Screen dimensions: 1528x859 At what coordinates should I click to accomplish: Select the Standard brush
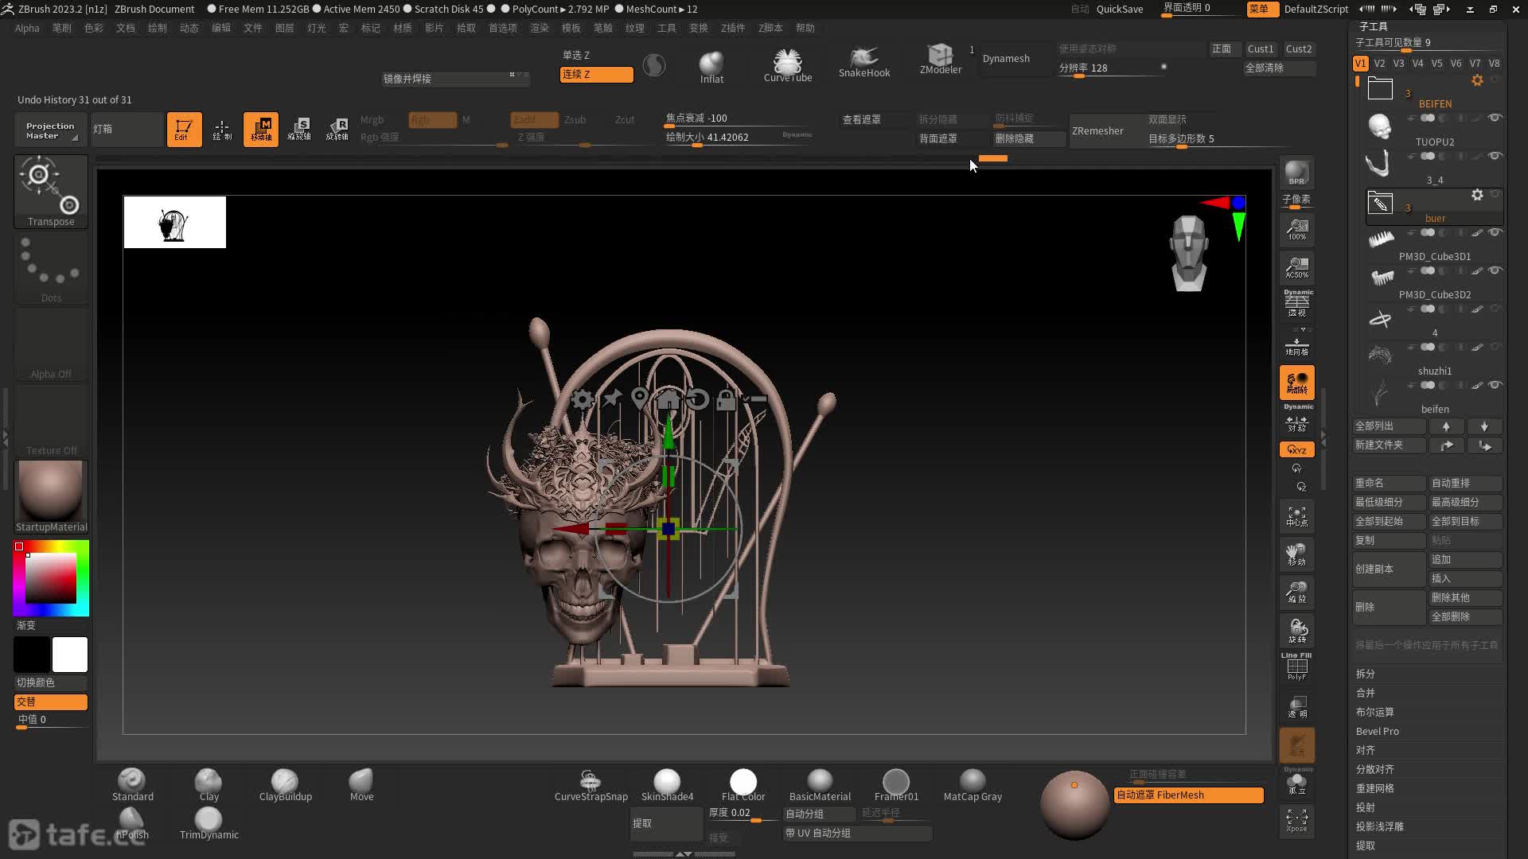[132, 785]
